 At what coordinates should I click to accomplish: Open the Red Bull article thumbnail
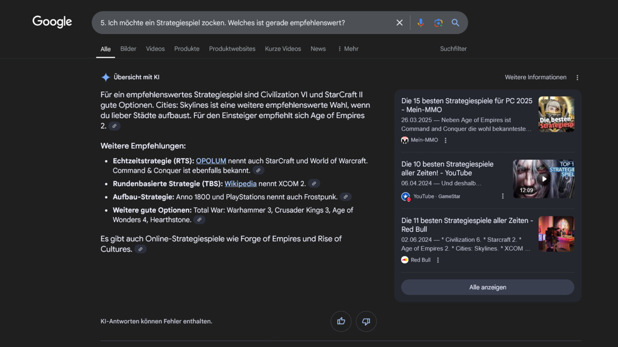(556, 234)
